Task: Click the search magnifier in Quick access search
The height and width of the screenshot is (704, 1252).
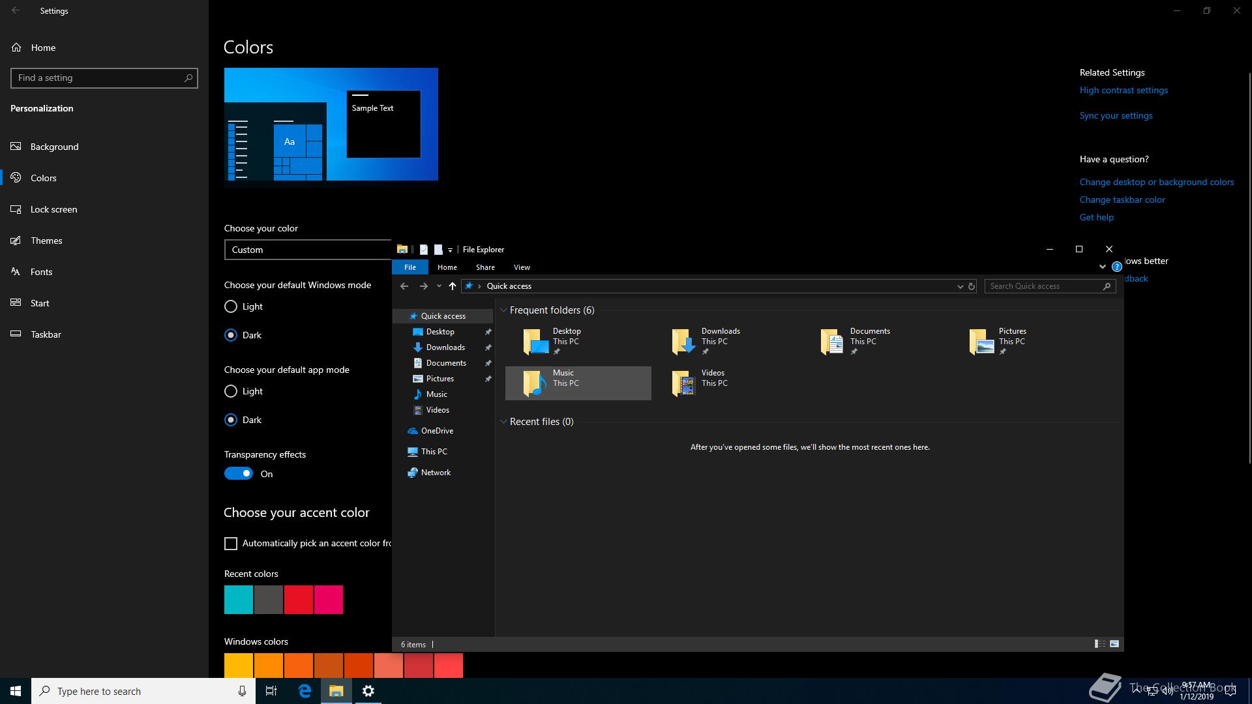Action: [1107, 286]
